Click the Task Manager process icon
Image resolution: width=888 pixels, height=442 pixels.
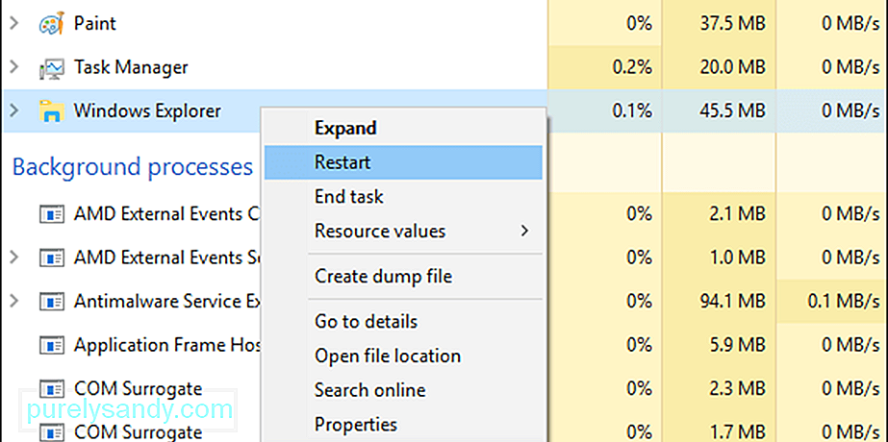point(51,68)
